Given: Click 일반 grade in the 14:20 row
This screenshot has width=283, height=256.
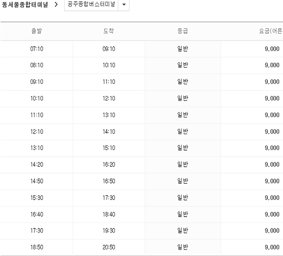Looking at the screenshot, I should 183,164.
